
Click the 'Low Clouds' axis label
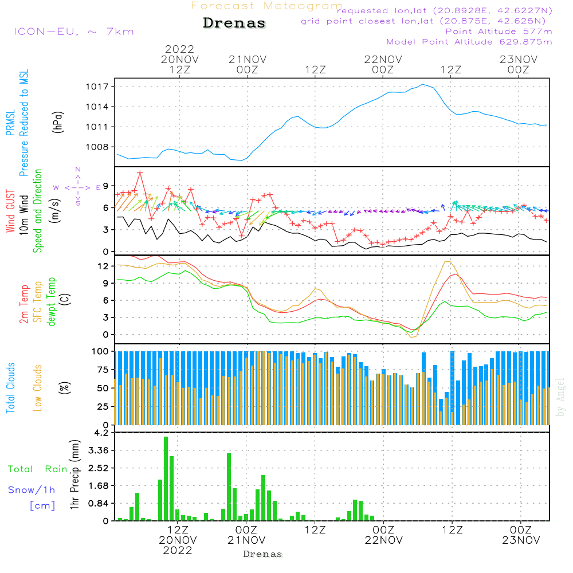38,388
